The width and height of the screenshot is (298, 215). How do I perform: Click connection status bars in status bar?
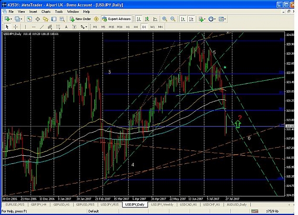point(255,211)
